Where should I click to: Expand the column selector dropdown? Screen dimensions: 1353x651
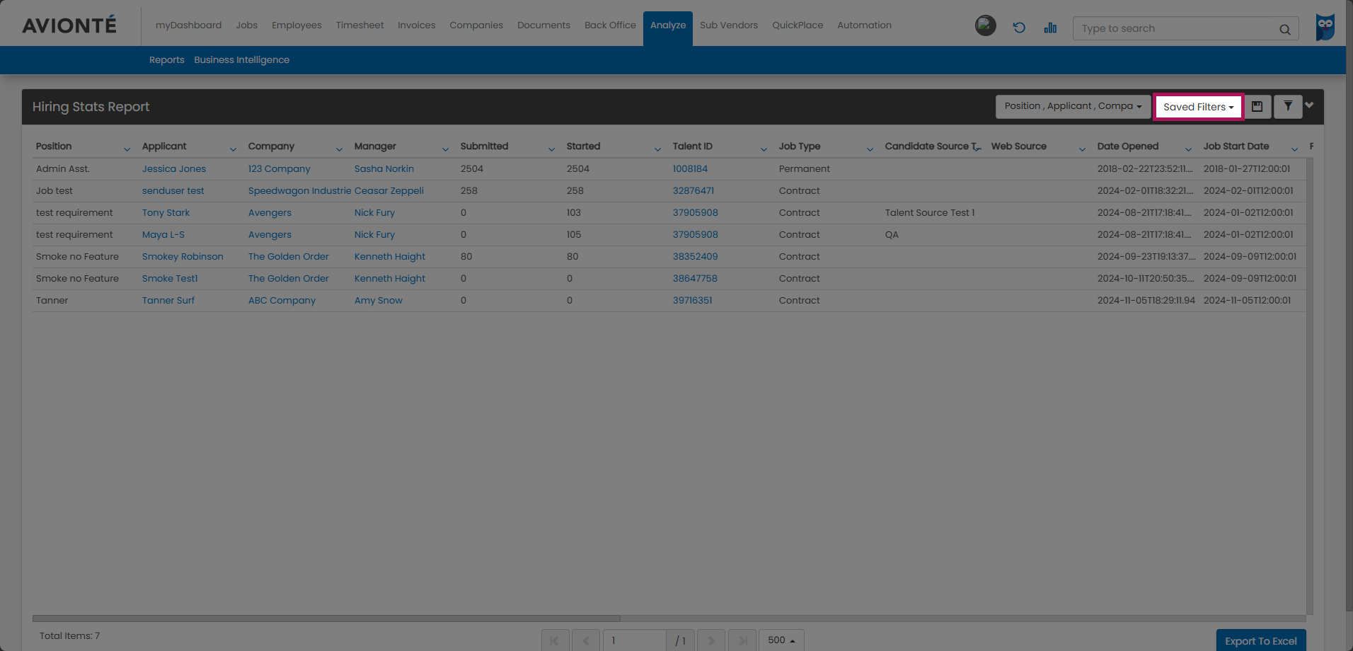[1073, 107]
